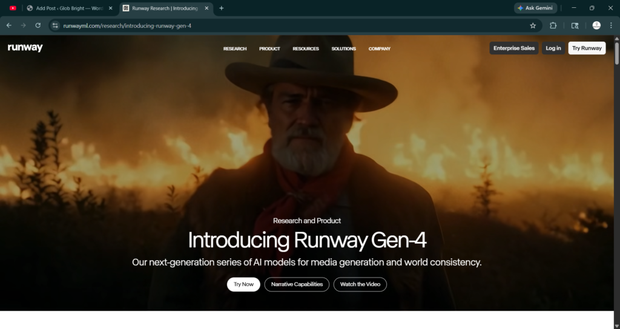Switch to Add Post Glob Bright tab
Image resolution: width=620 pixels, height=329 pixels.
67,8
